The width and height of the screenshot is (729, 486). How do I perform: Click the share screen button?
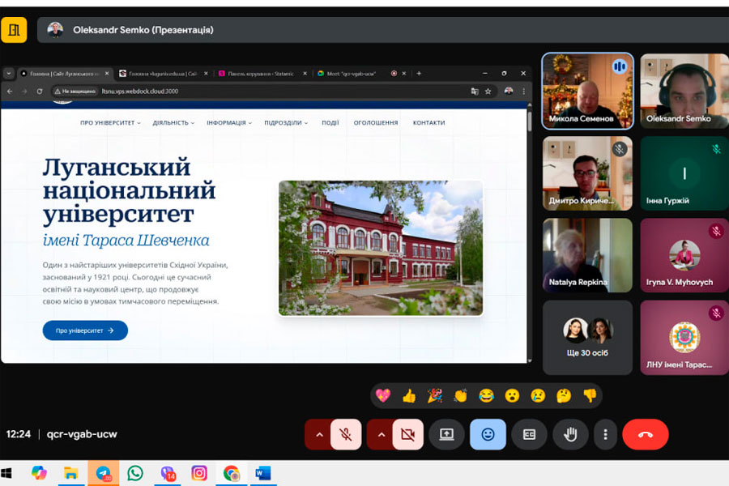coord(446,434)
